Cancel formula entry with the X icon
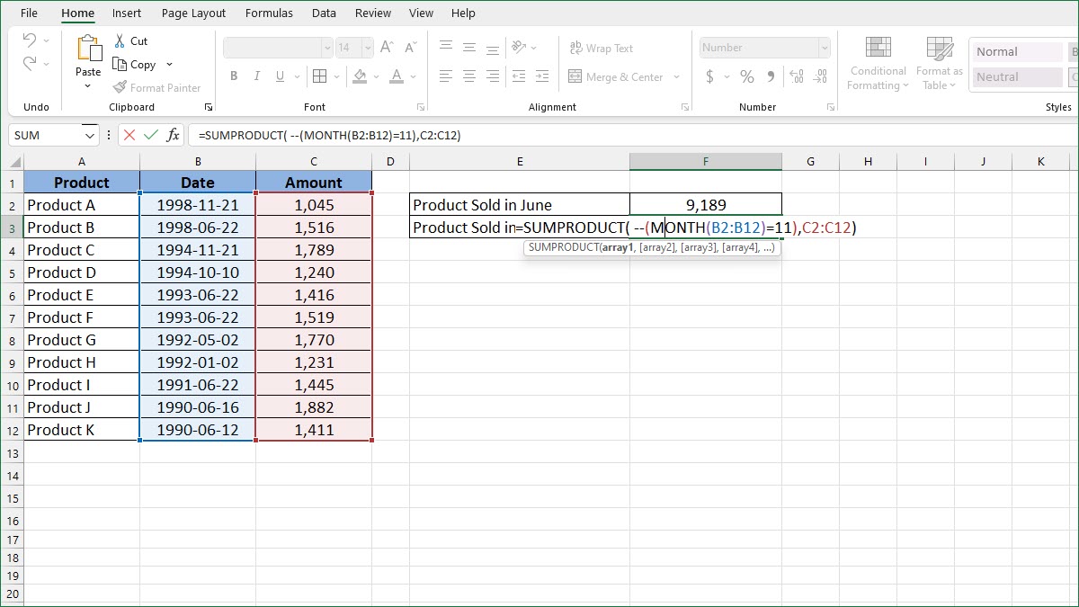This screenshot has width=1079, height=607. (x=130, y=135)
